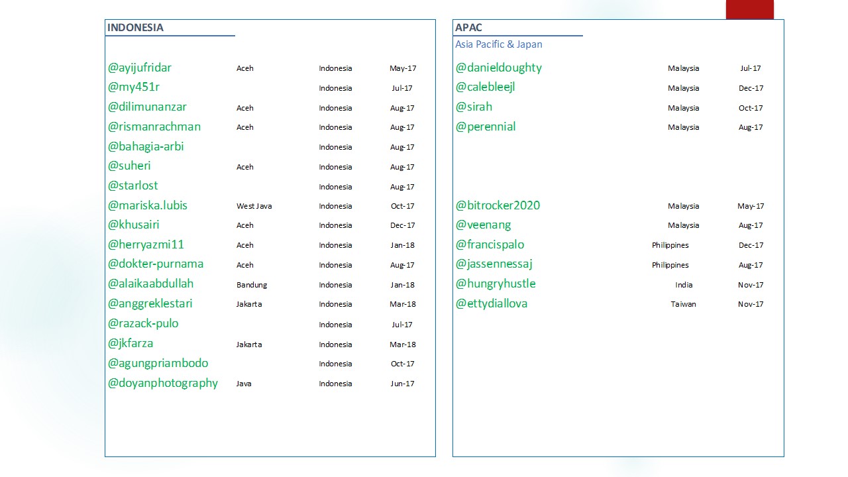Select the username @razack-pulo
848x477 pixels.
(143, 324)
